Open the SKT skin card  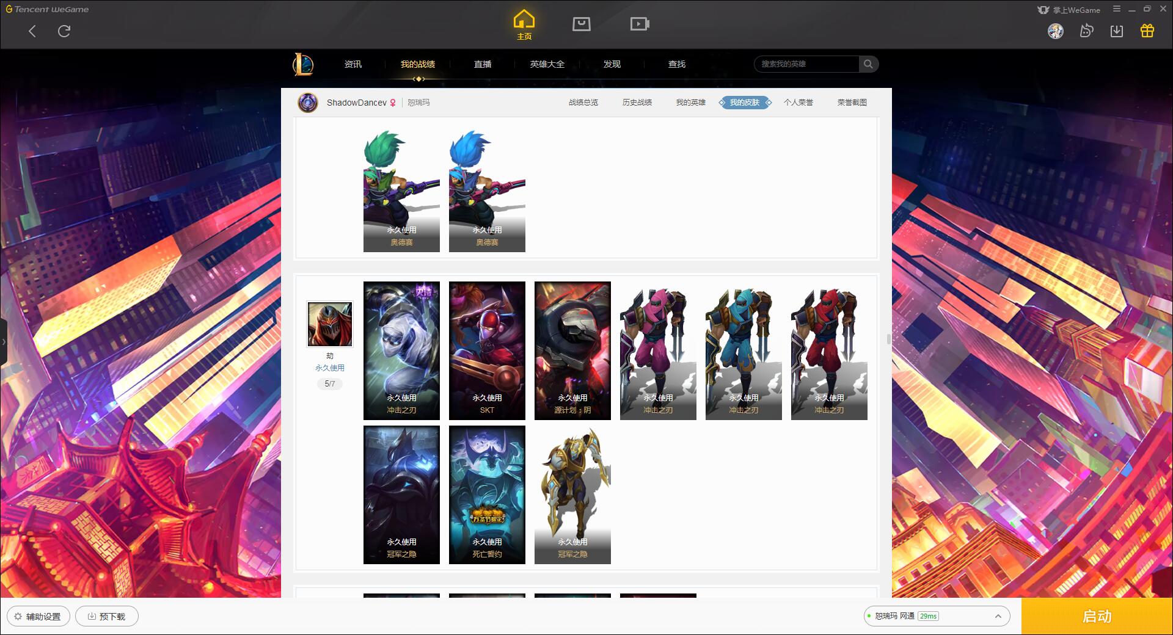tap(487, 350)
